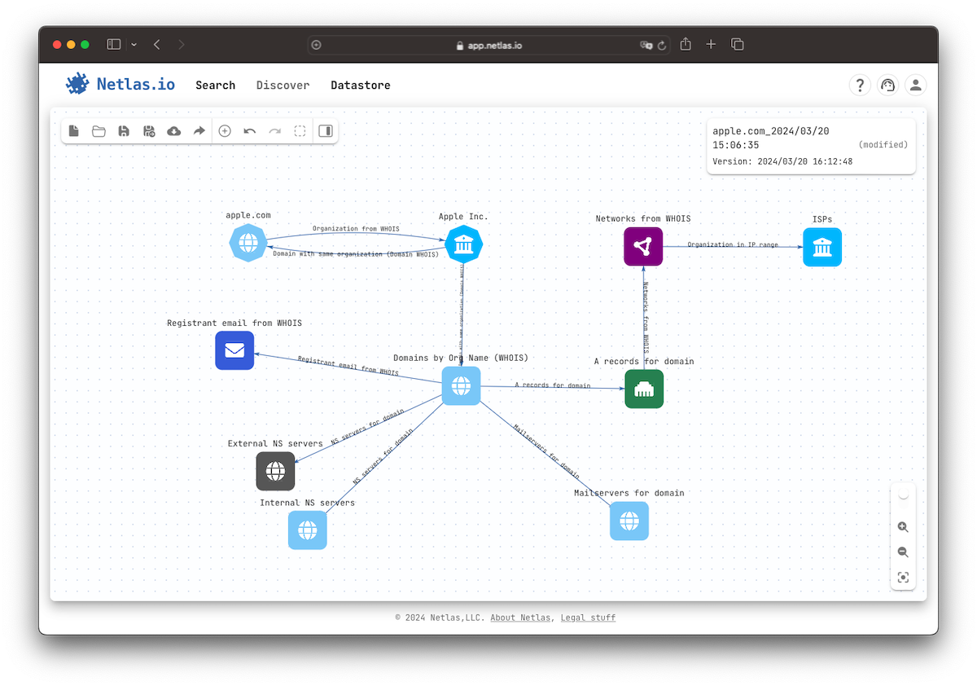
Task: Go to the Datastore section
Action: 360,85
